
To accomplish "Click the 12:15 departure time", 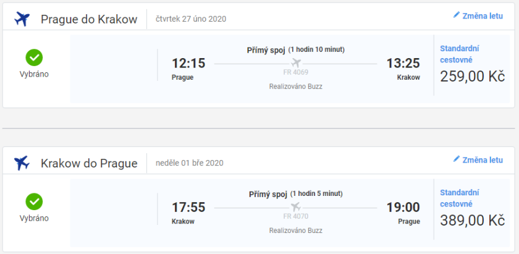I will pos(188,63).
